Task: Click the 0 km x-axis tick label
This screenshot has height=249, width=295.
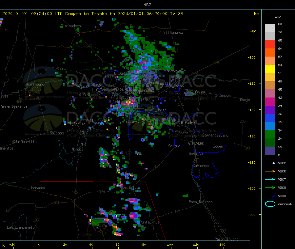Action: point(39,244)
